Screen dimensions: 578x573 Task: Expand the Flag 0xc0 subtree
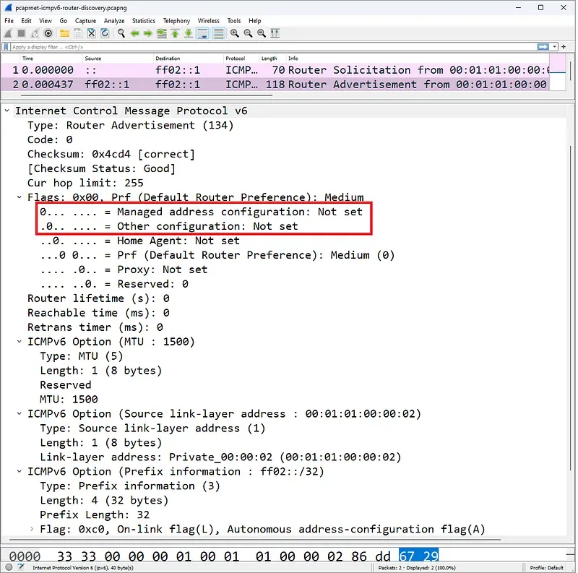(x=32, y=529)
